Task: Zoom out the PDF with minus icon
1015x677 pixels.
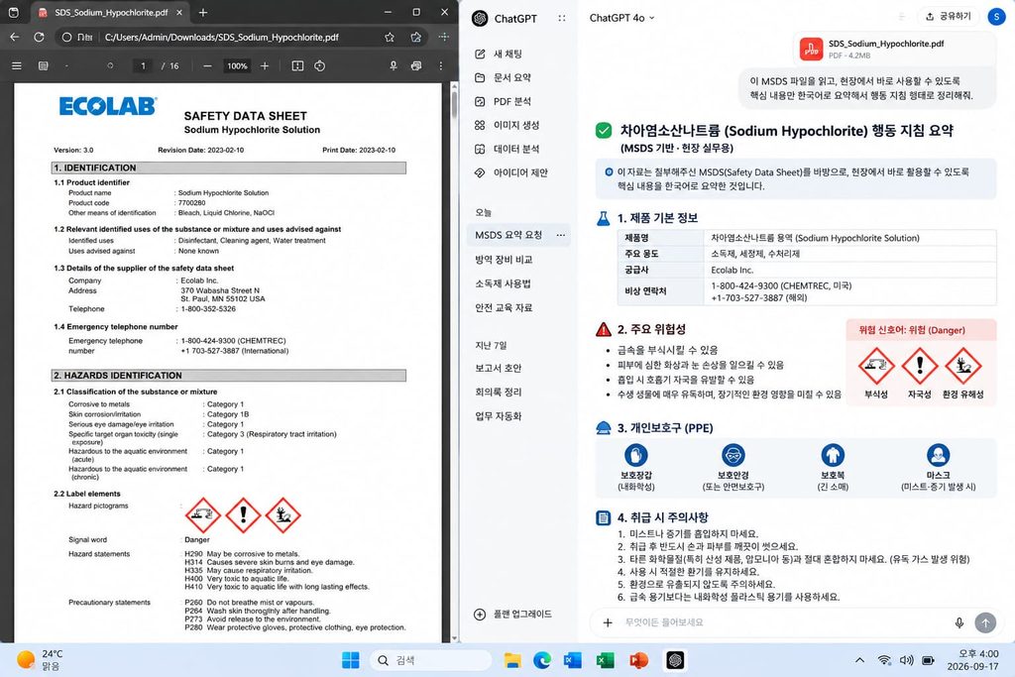Action: pyautogui.click(x=207, y=66)
